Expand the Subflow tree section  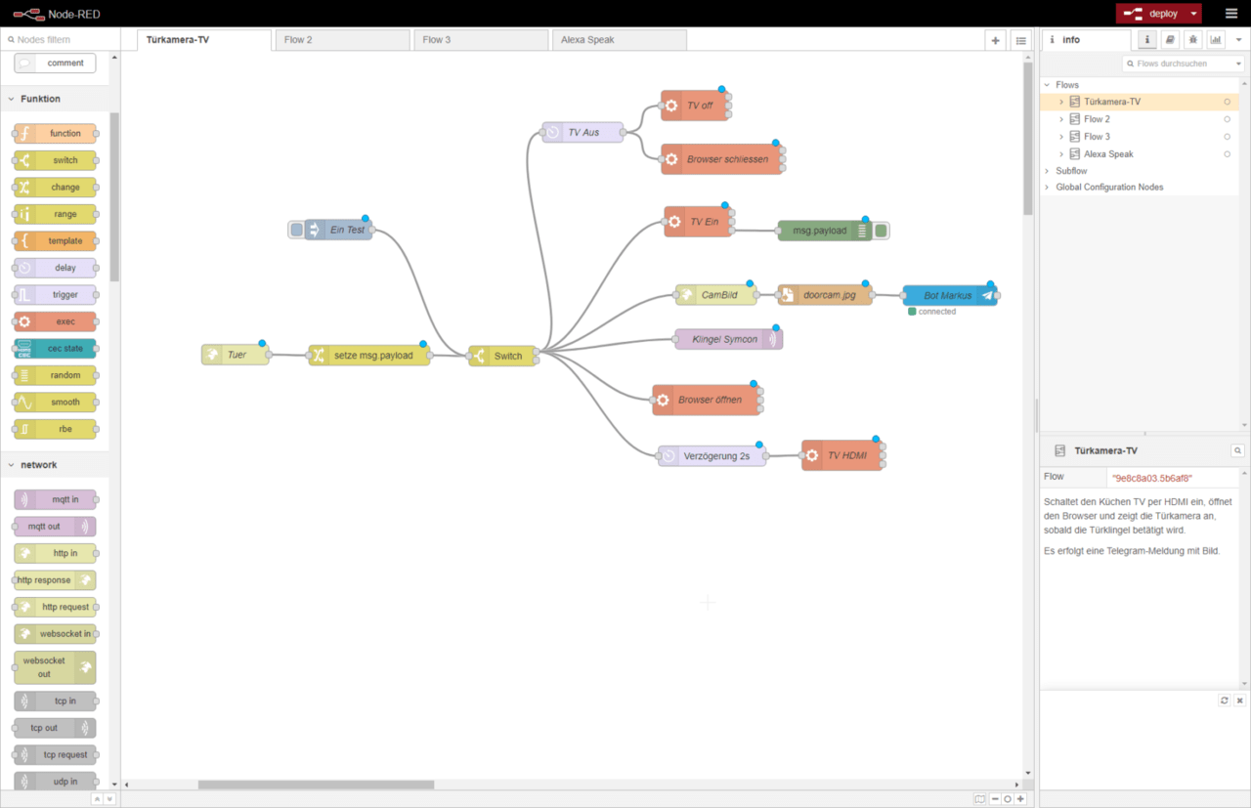(x=1048, y=171)
